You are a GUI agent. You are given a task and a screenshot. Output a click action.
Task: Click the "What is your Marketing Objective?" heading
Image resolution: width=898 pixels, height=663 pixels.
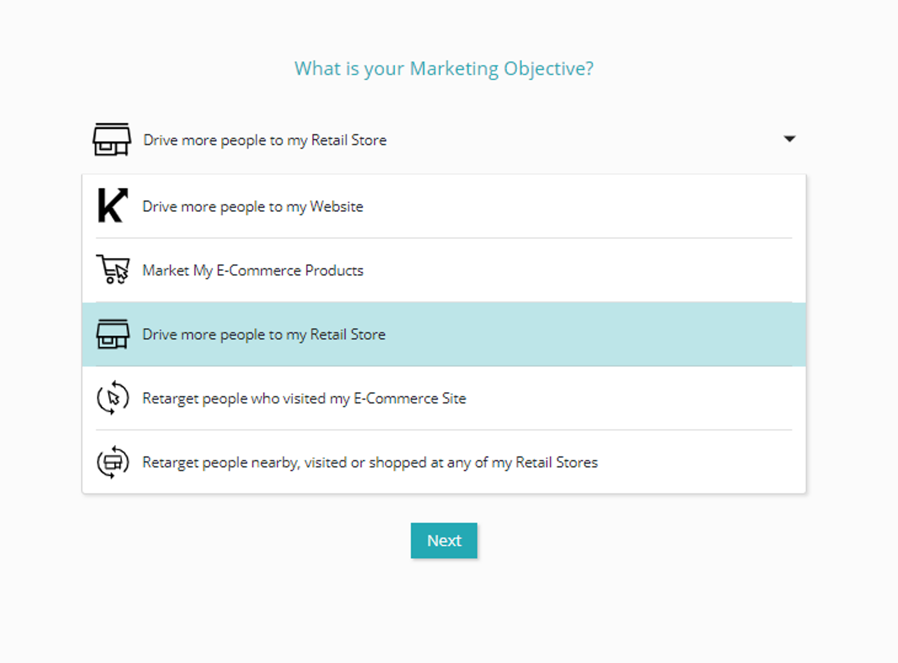point(444,68)
